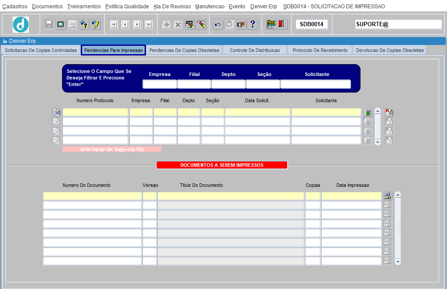
Task: Click the blue undo arrow icon
Action: [218, 24]
